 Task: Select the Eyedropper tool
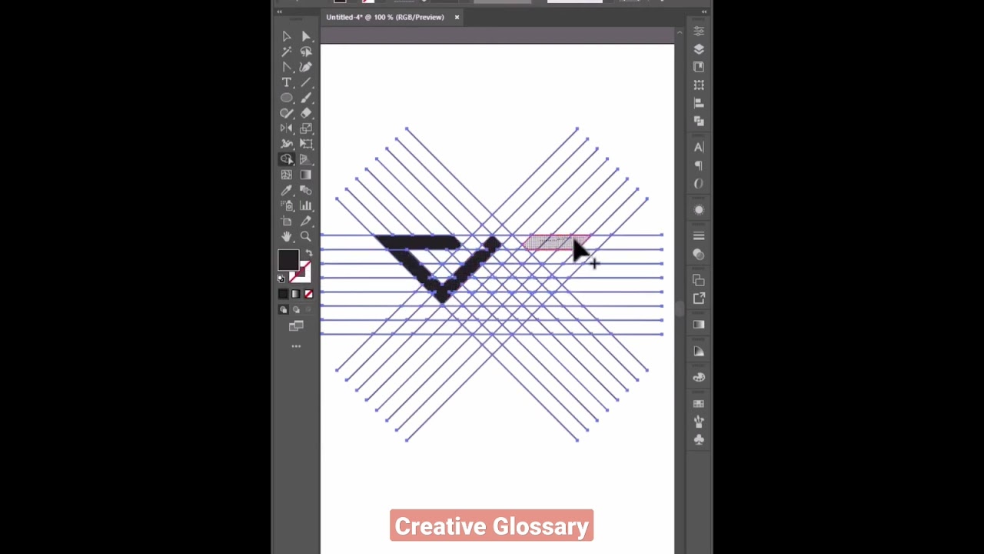(287, 190)
